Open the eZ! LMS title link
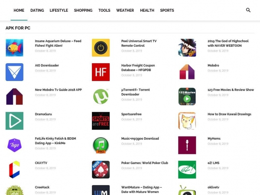Image resolution: width=260 pixels, height=195 pixels. pos(213,163)
